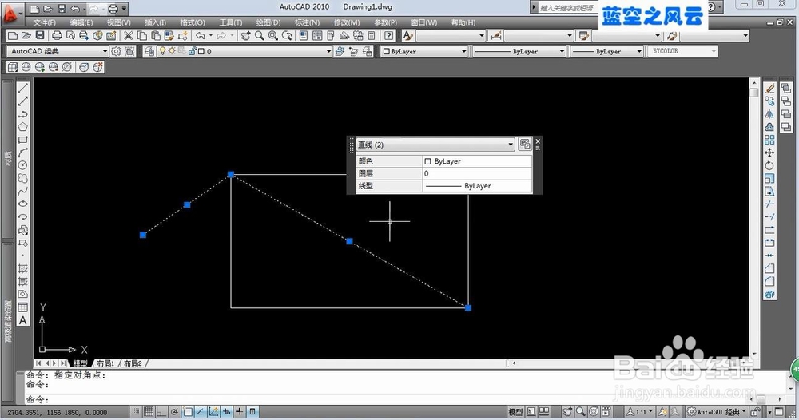Toggle layer 0 on/off light bulb
The width and height of the screenshot is (799, 420).
click(x=162, y=51)
